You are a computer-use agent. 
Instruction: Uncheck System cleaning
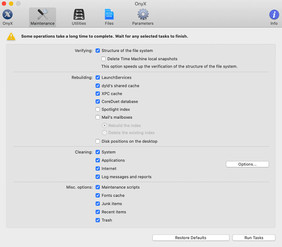(98, 152)
